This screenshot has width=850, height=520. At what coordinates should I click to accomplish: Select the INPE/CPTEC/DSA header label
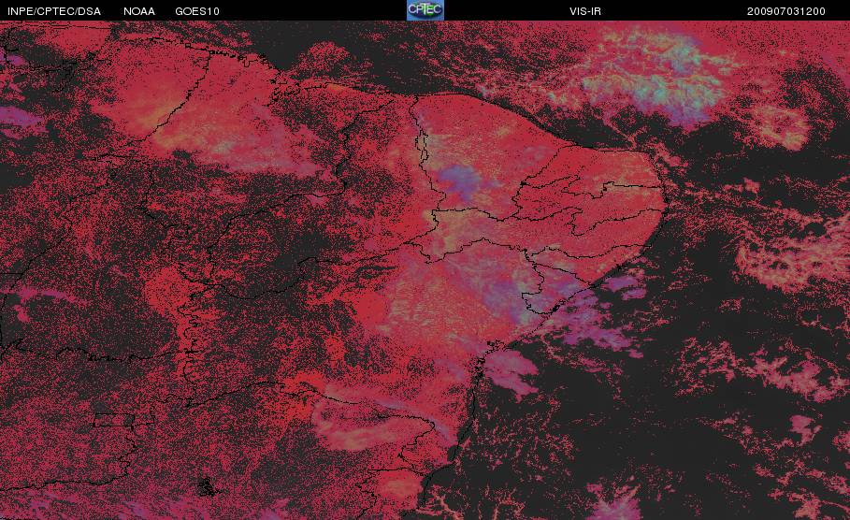(x=54, y=11)
